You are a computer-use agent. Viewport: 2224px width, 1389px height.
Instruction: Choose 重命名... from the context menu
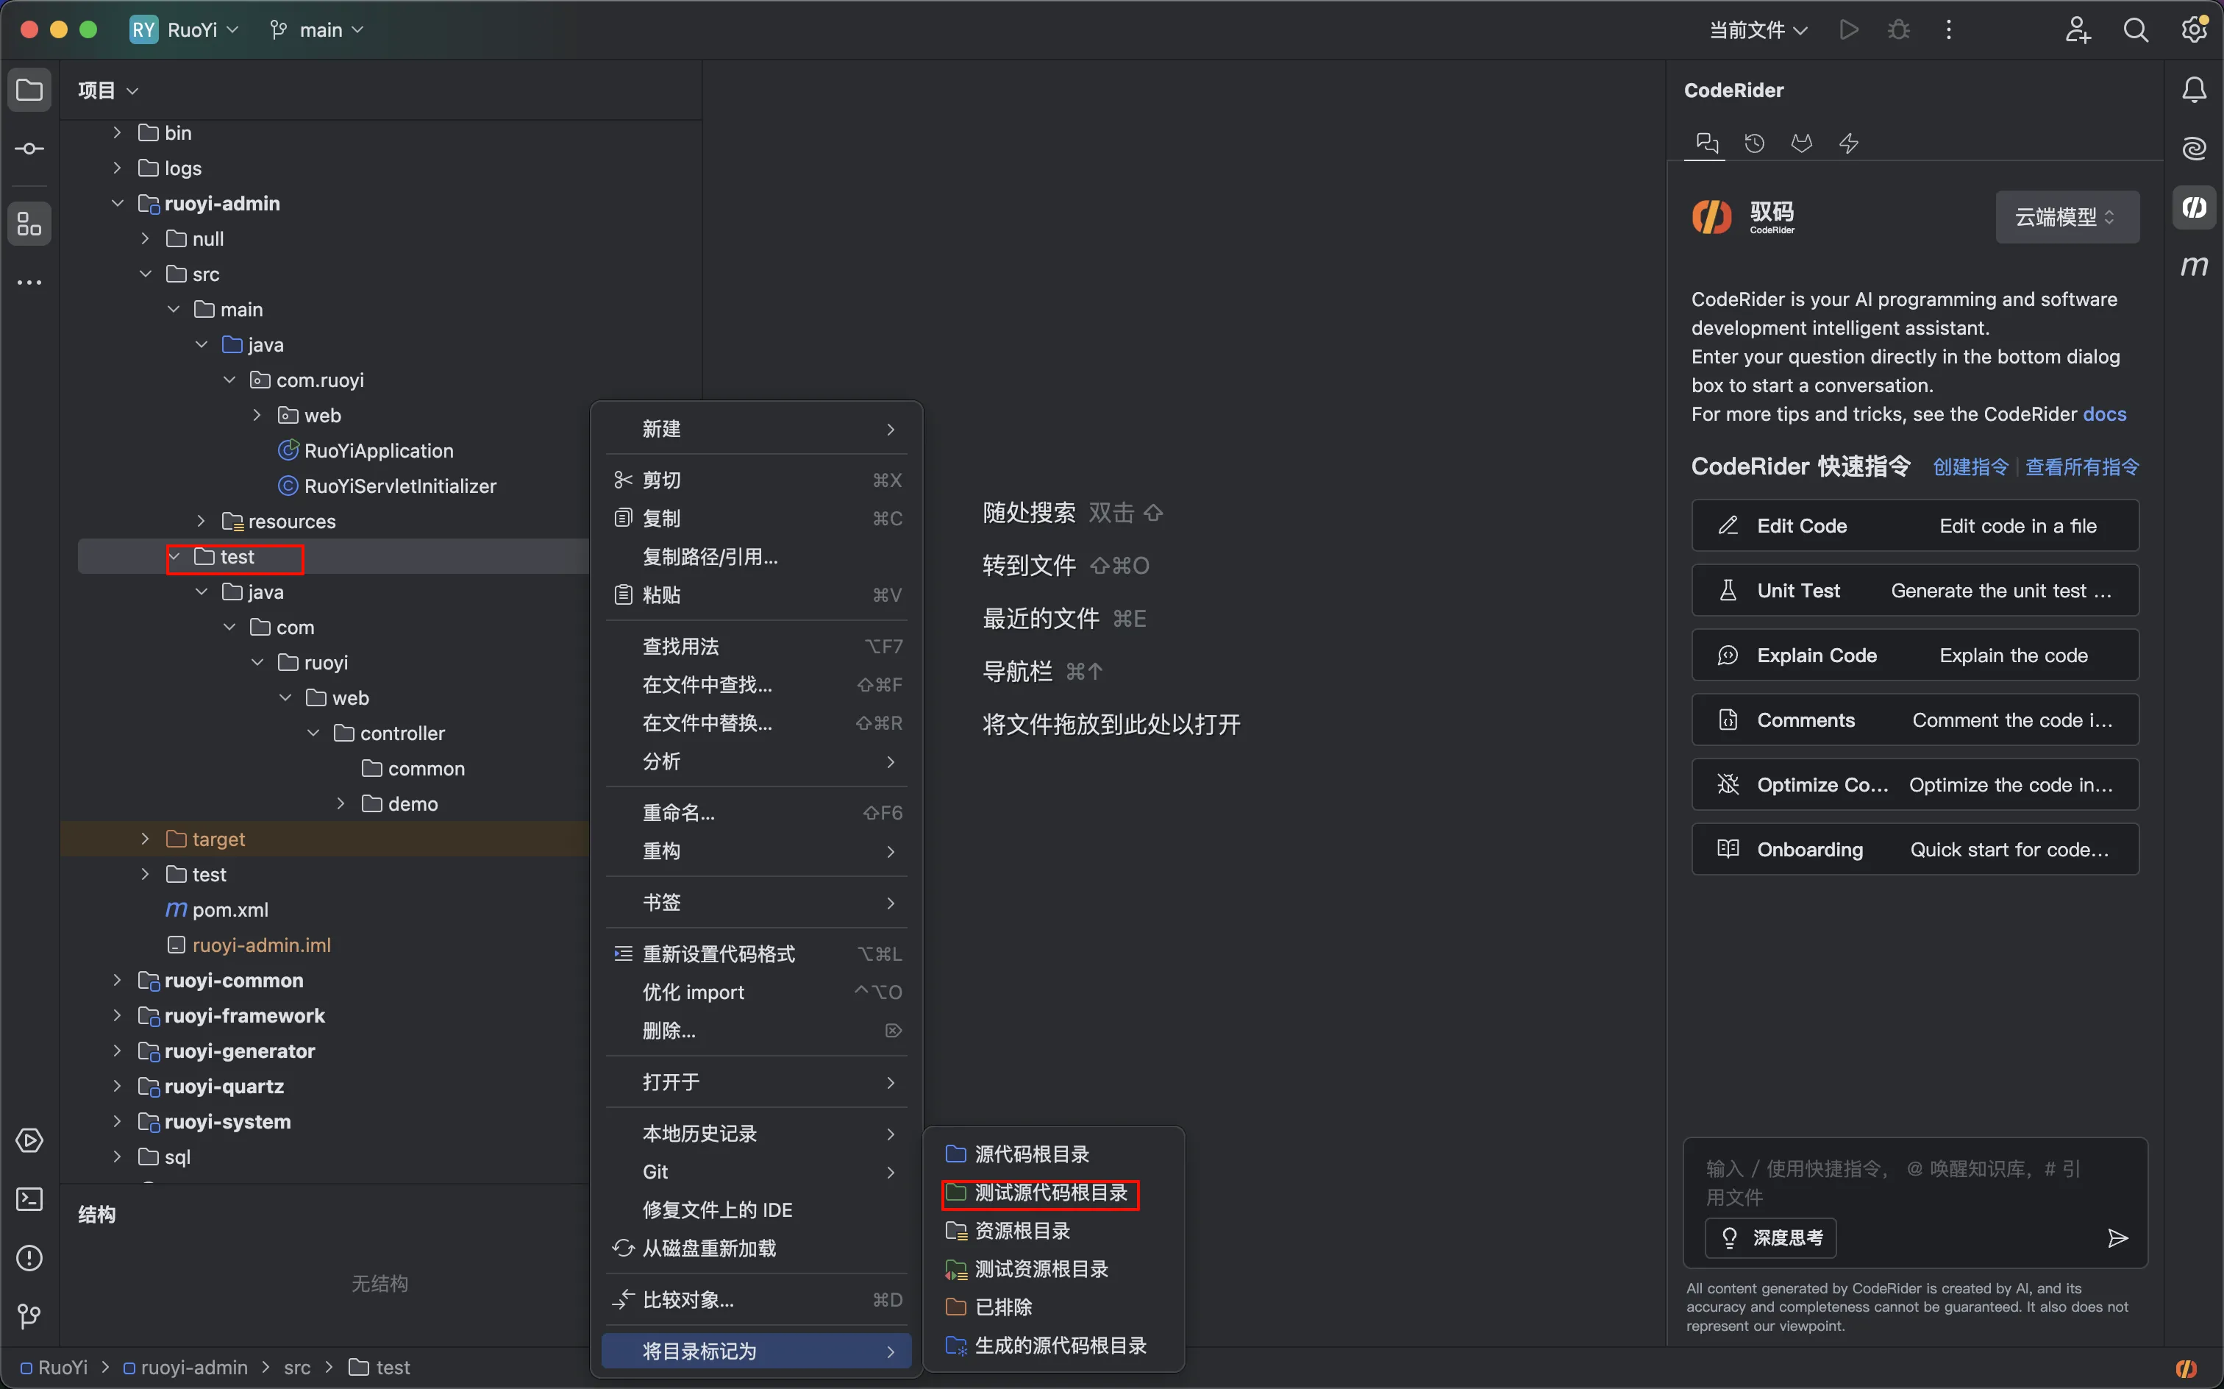tap(679, 813)
